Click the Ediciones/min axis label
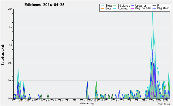This screenshot has height=106, width=173. tap(3, 54)
